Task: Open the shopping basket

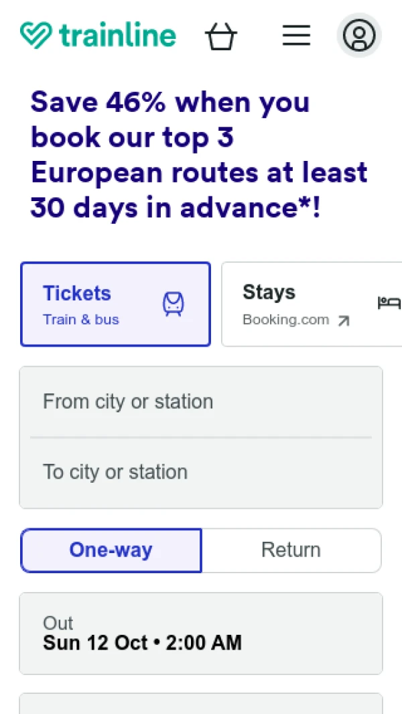Action: [x=221, y=37]
